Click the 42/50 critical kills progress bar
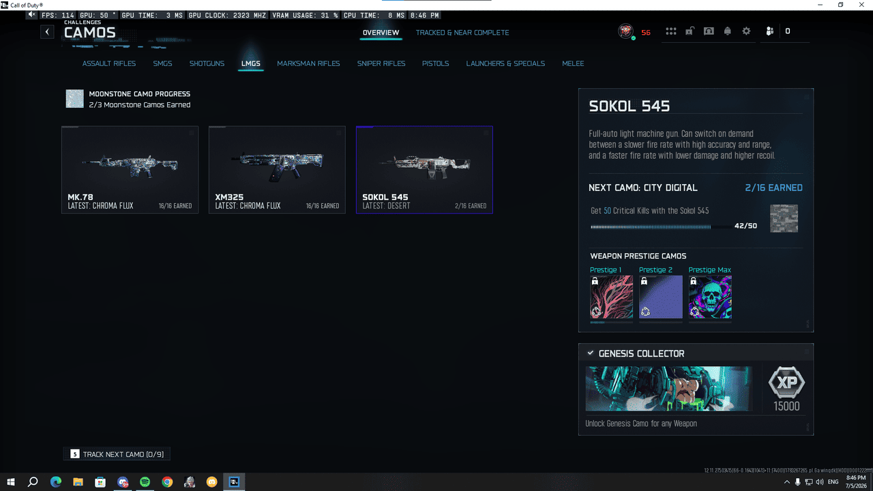This screenshot has width=873, height=491. (660, 226)
